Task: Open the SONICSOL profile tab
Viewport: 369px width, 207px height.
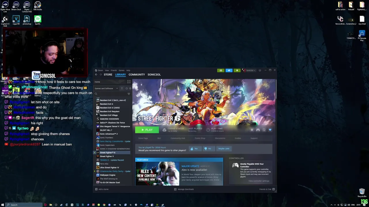Action: click(154, 74)
